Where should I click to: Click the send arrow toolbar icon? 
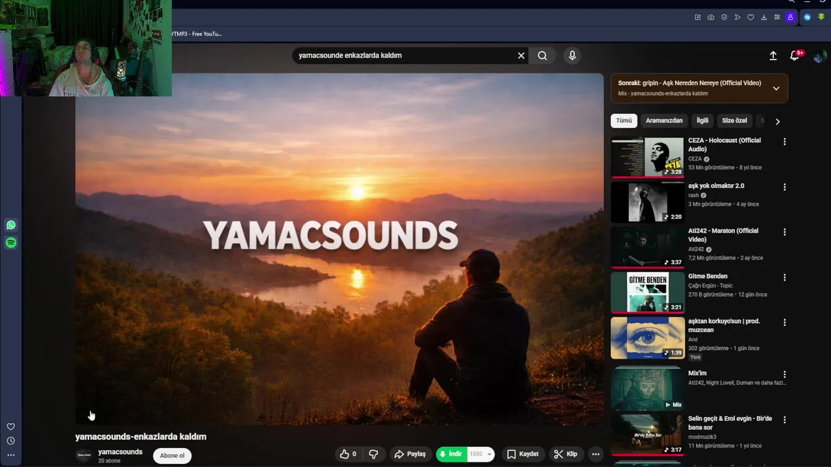(738, 18)
